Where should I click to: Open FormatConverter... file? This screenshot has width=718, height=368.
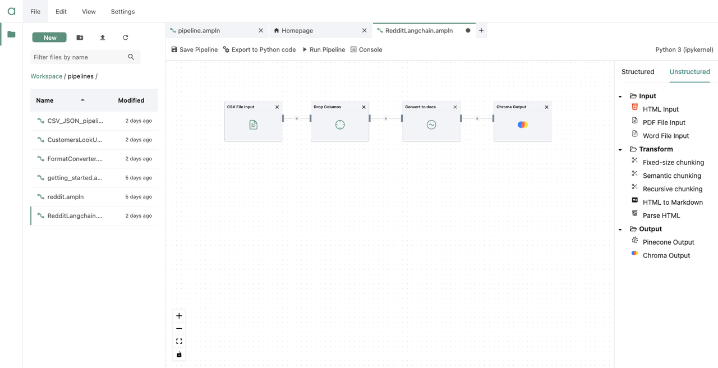(94, 159)
